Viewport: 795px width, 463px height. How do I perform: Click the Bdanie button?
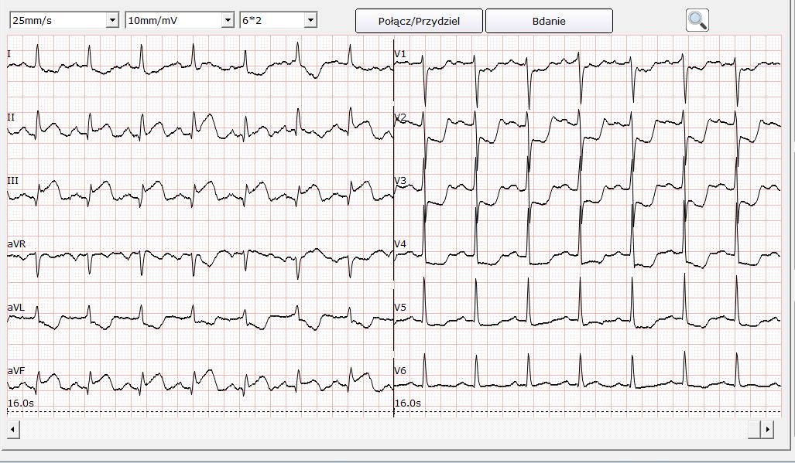[549, 21]
